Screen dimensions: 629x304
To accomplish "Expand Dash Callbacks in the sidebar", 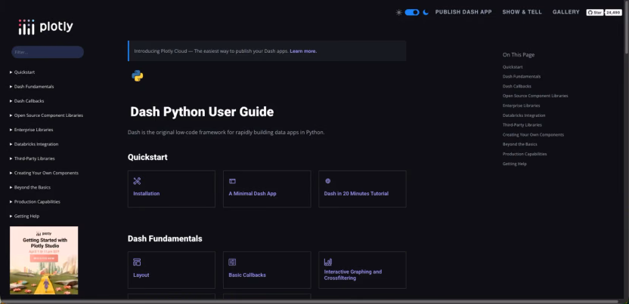I will point(27,101).
